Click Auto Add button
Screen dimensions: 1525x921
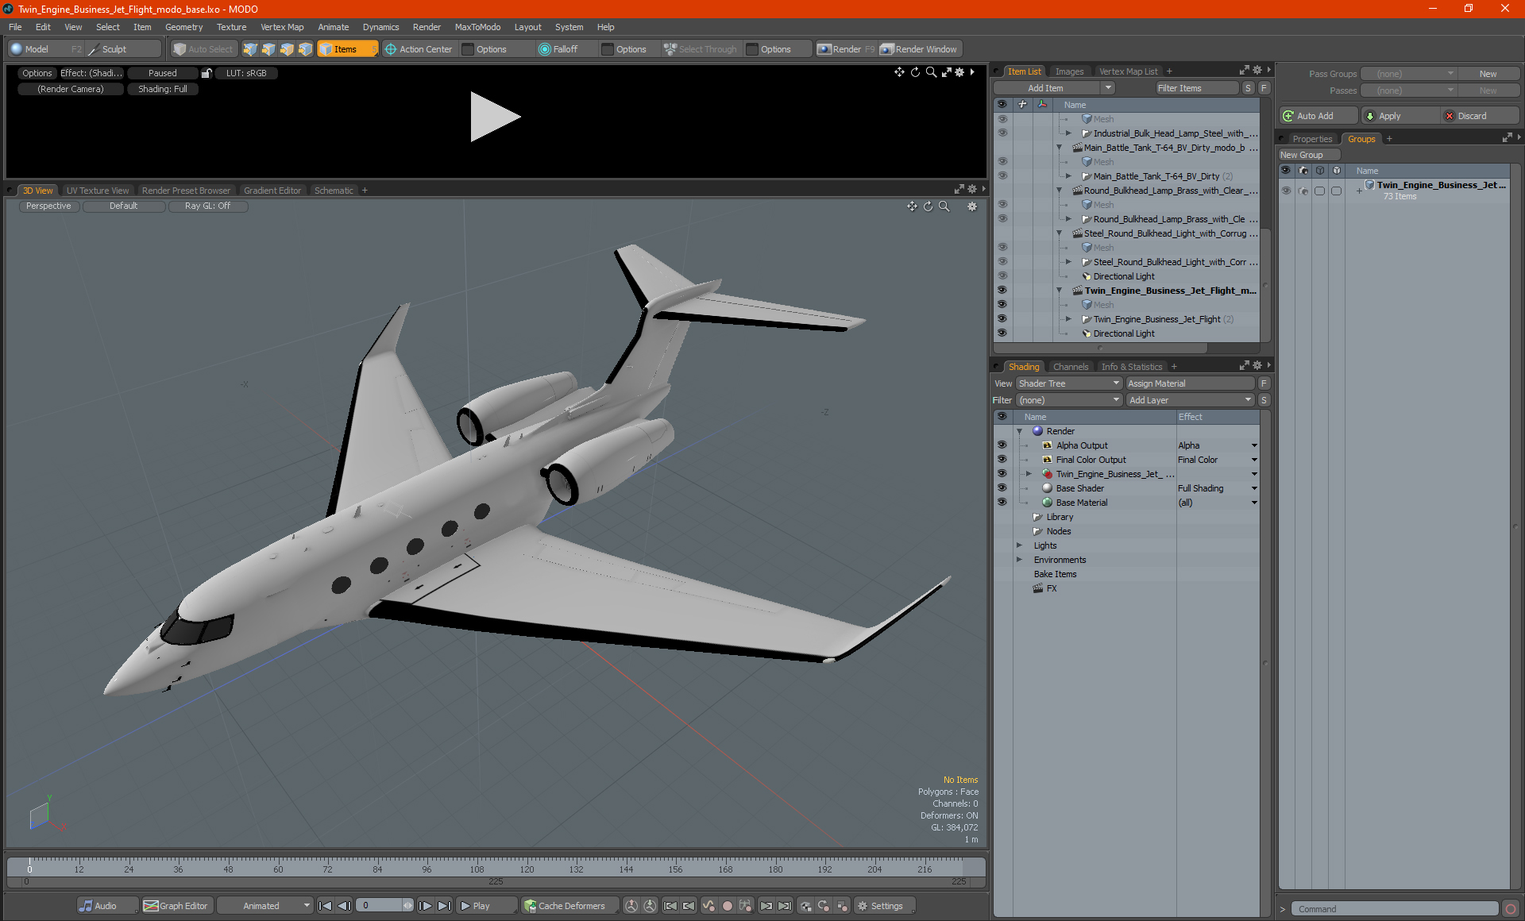1318,116
